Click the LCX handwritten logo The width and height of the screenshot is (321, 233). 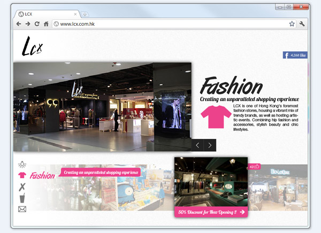pos(32,46)
